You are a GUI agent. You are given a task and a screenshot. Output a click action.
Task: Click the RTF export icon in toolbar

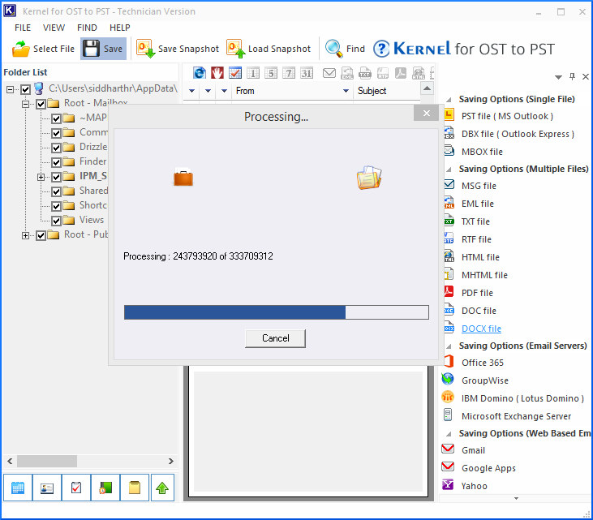pyautogui.click(x=383, y=73)
